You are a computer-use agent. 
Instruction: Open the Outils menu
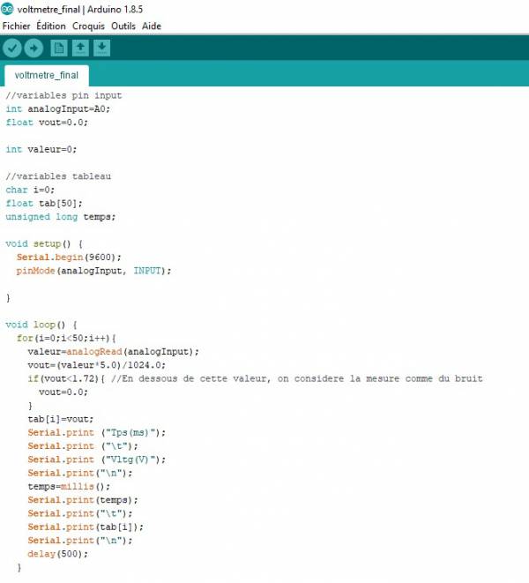tap(123, 26)
